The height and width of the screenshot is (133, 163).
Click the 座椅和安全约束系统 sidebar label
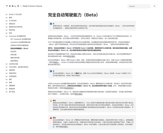(x=16, y=27)
